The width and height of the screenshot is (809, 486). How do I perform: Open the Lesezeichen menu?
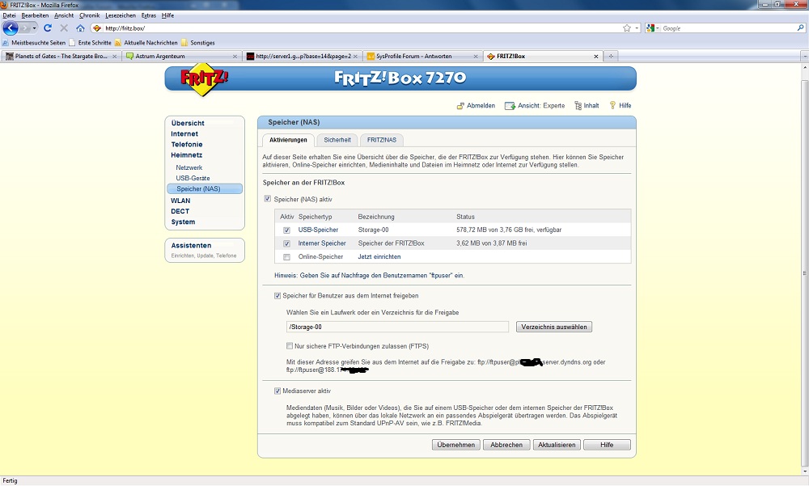(121, 15)
